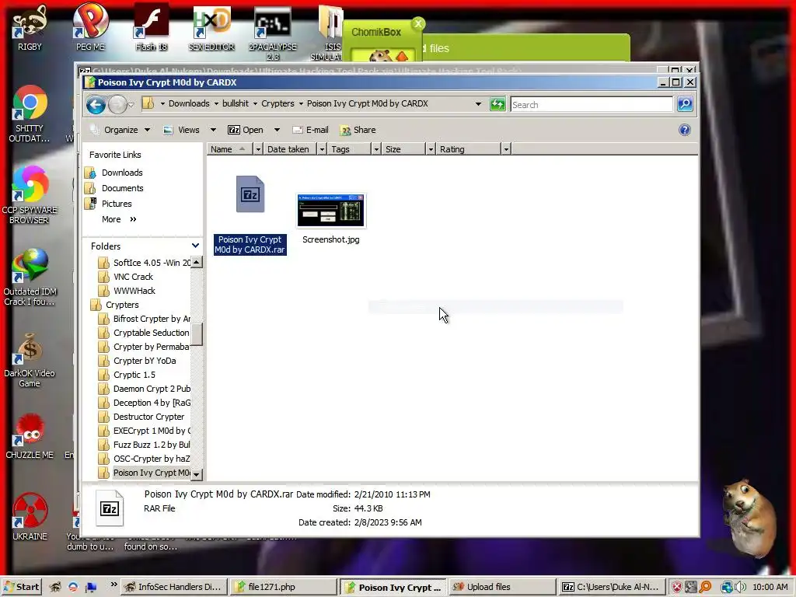The image size is (796, 597).
Task: Click the orange magnifier tray icon
Action: [x=705, y=587]
